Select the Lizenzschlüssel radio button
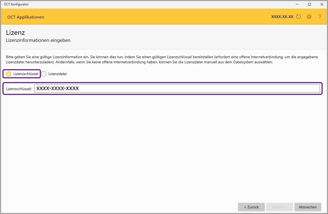328x214 pixels. [x=9, y=74]
